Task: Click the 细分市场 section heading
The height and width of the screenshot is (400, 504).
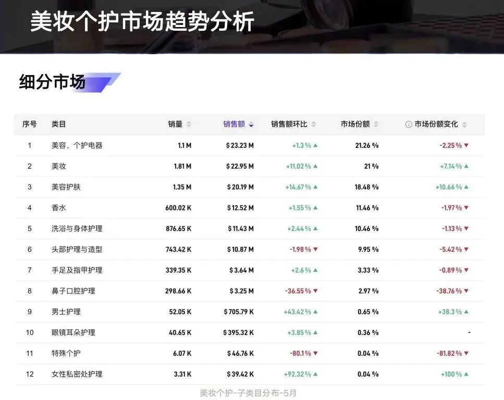Action: pos(53,82)
